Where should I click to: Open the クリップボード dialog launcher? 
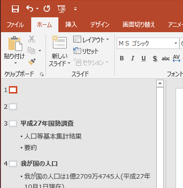coord(42,75)
